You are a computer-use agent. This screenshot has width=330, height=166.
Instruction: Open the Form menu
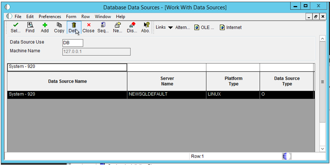click(x=71, y=16)
